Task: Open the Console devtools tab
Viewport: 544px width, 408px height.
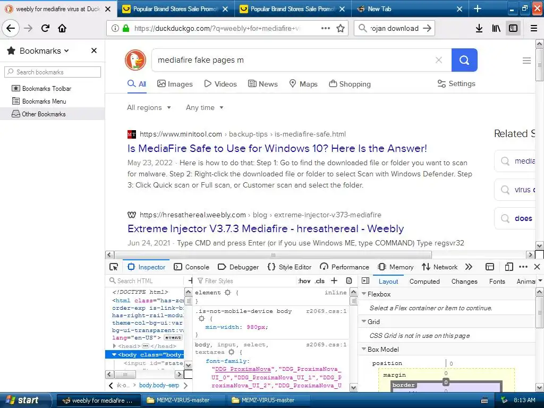Action: tap(191, 267)
